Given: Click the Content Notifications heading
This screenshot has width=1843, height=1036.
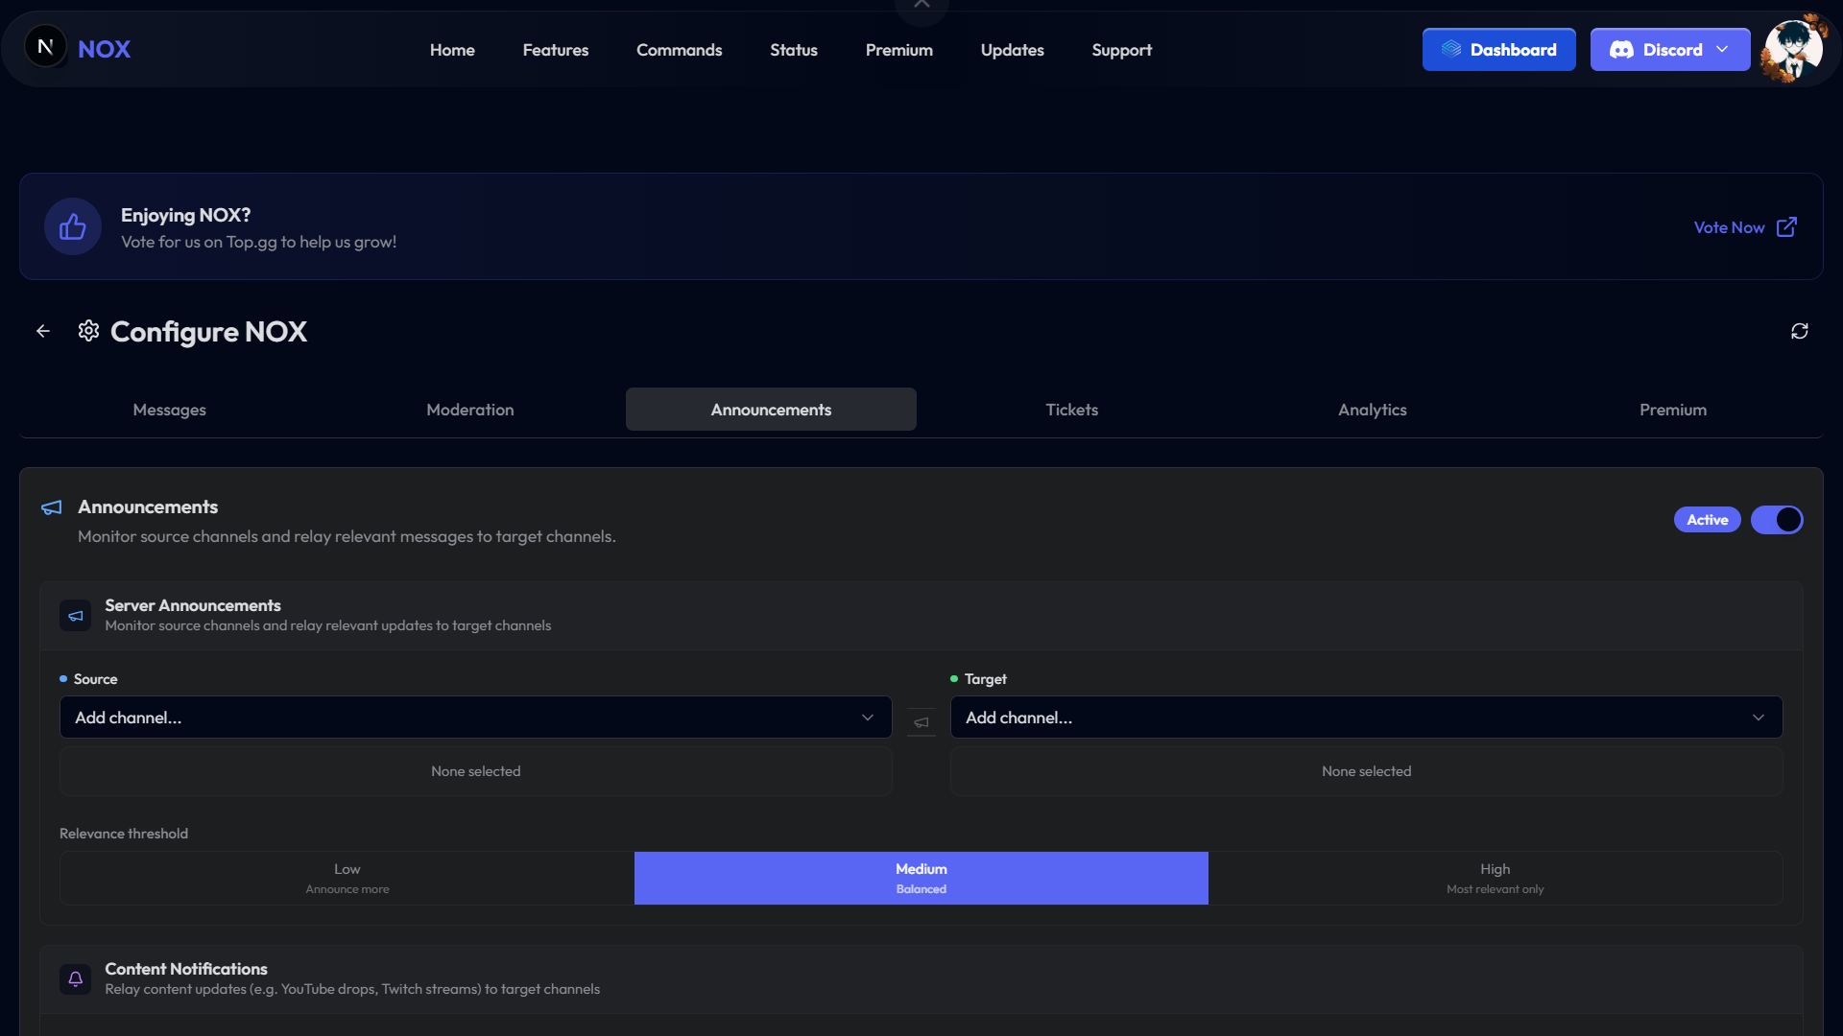Looking at the screenshot, I should coord(186,969).
